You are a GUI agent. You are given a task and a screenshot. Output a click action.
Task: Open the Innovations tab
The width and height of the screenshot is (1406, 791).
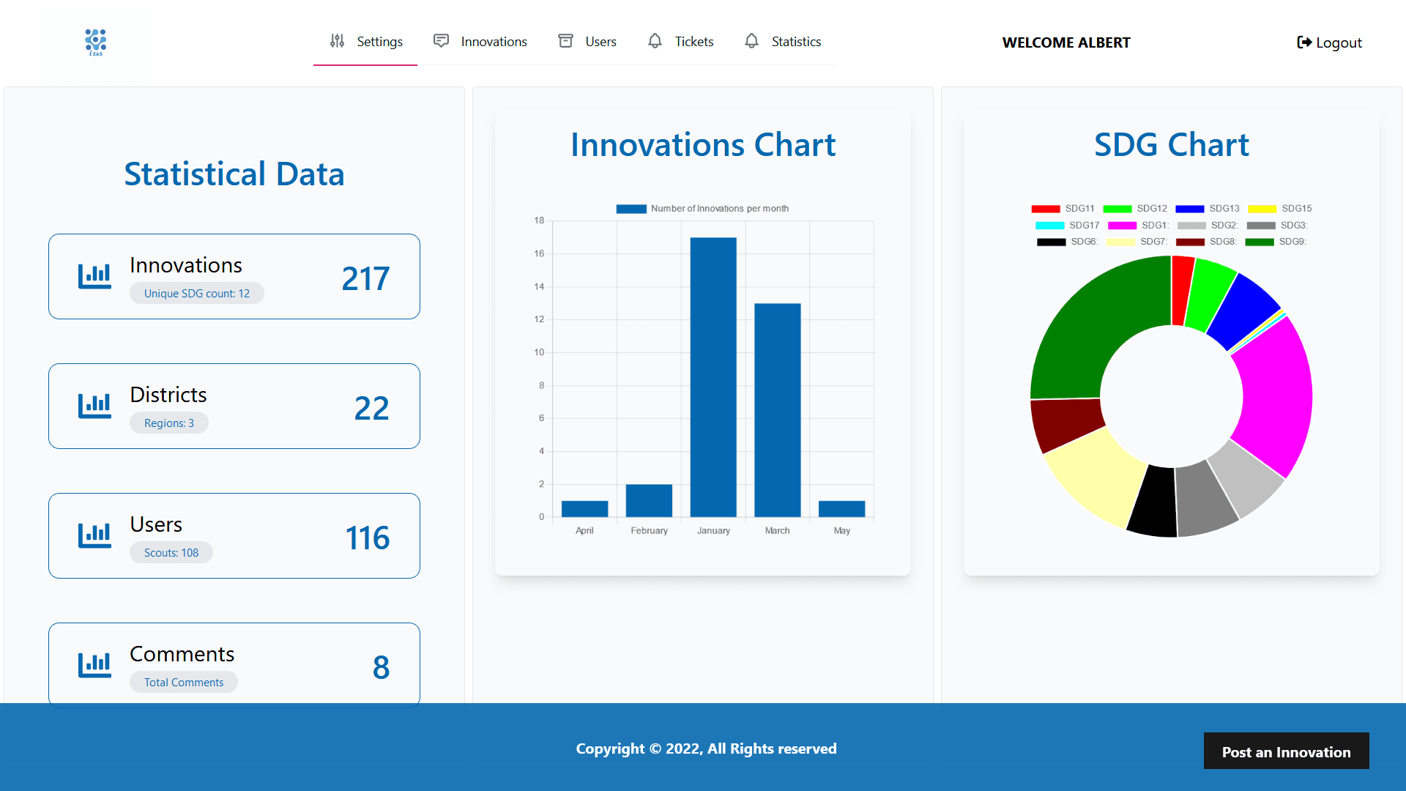[x=480, y=42]
